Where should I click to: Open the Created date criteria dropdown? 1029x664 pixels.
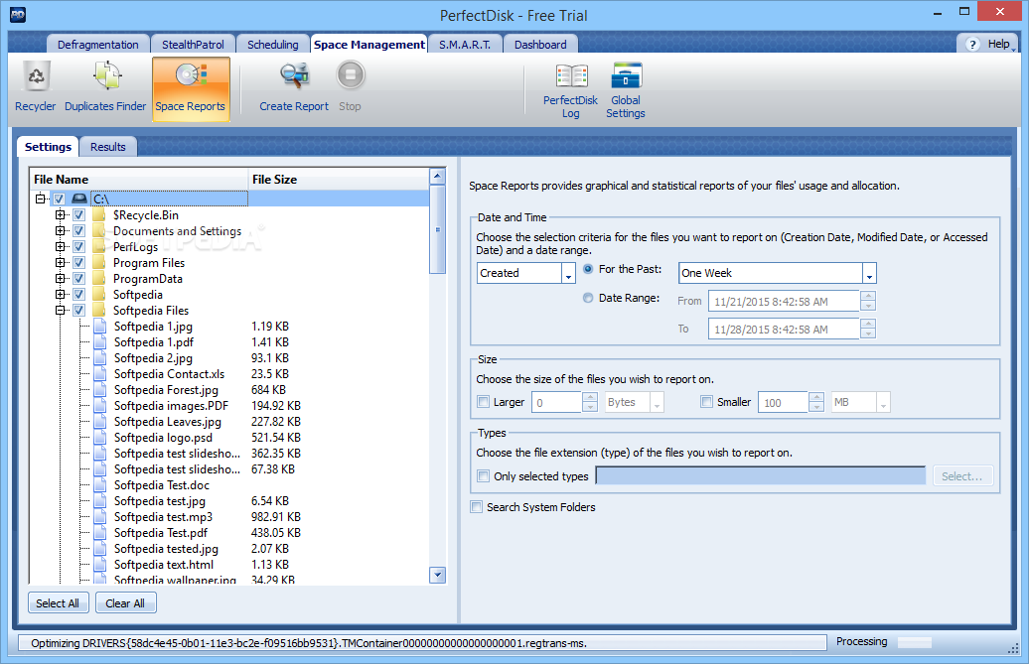pyautogui.click(x=568, y=273)
